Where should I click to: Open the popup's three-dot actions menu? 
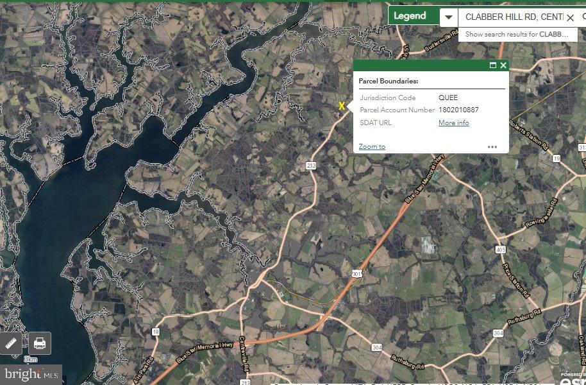[x=492, y=147]
